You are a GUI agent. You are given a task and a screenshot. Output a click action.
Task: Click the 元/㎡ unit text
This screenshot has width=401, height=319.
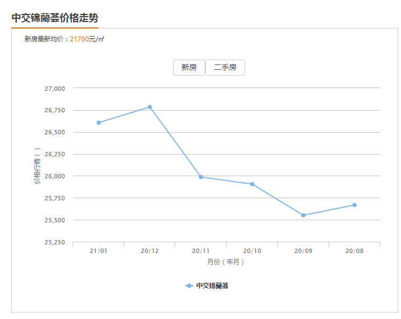tap(96, 39)
